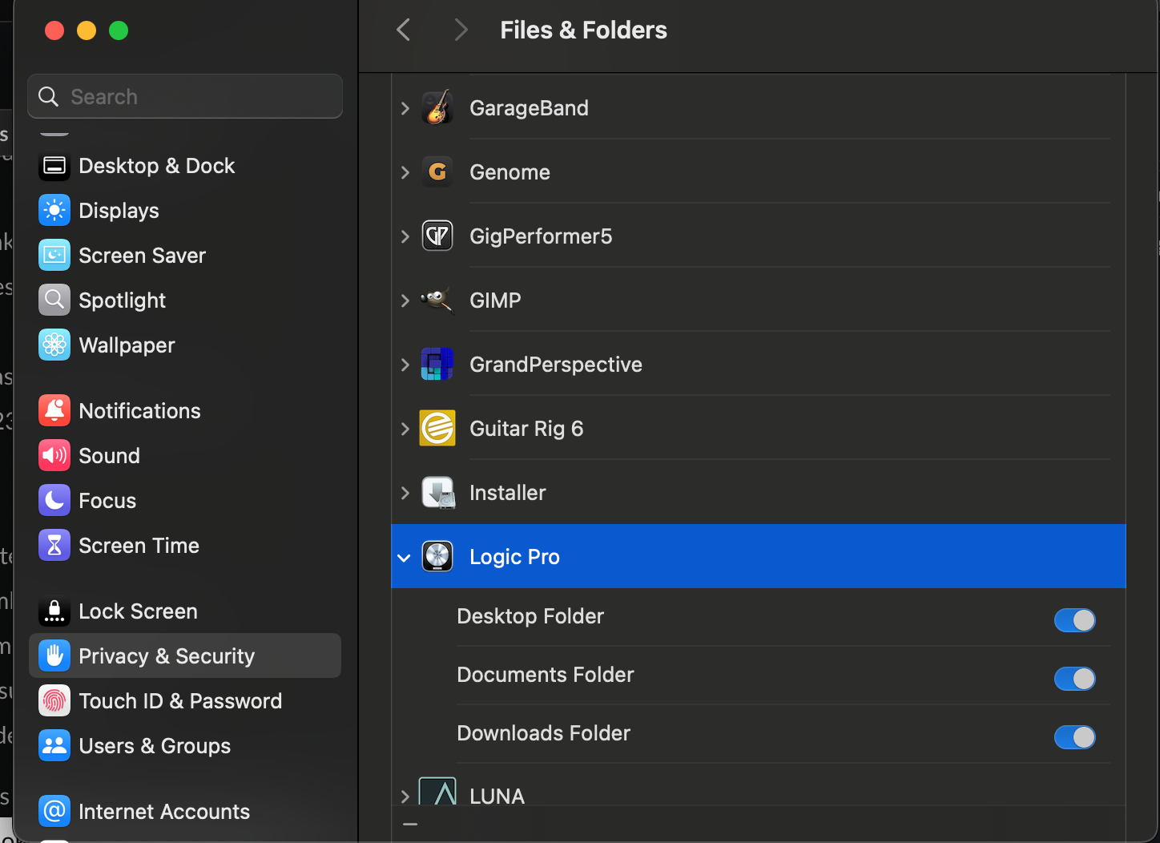Screen dimensions: 1160x843
Task: Expand the GarageBand entry chevron
Action: click(405, 108)
